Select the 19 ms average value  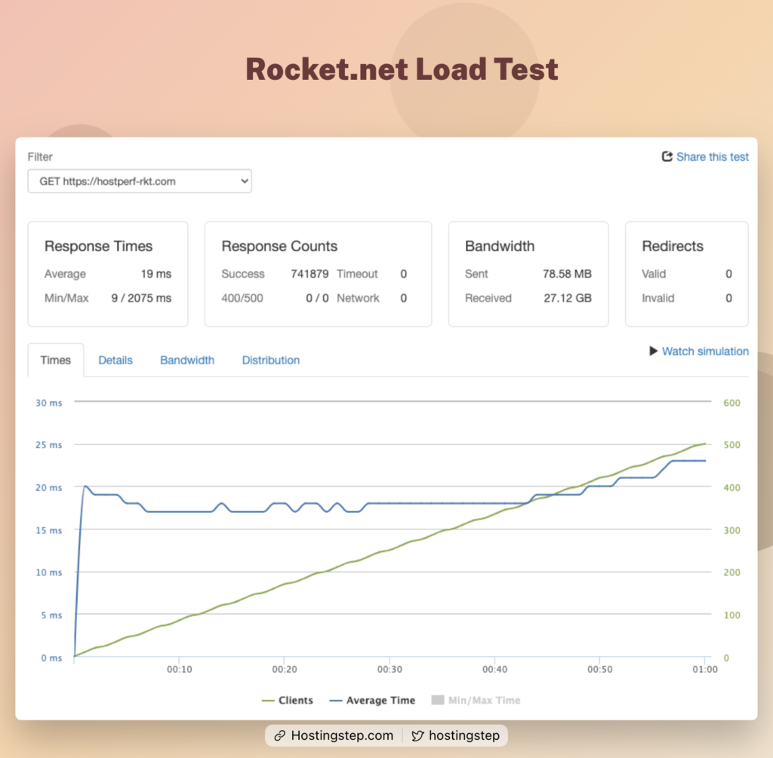coord(156,274)
